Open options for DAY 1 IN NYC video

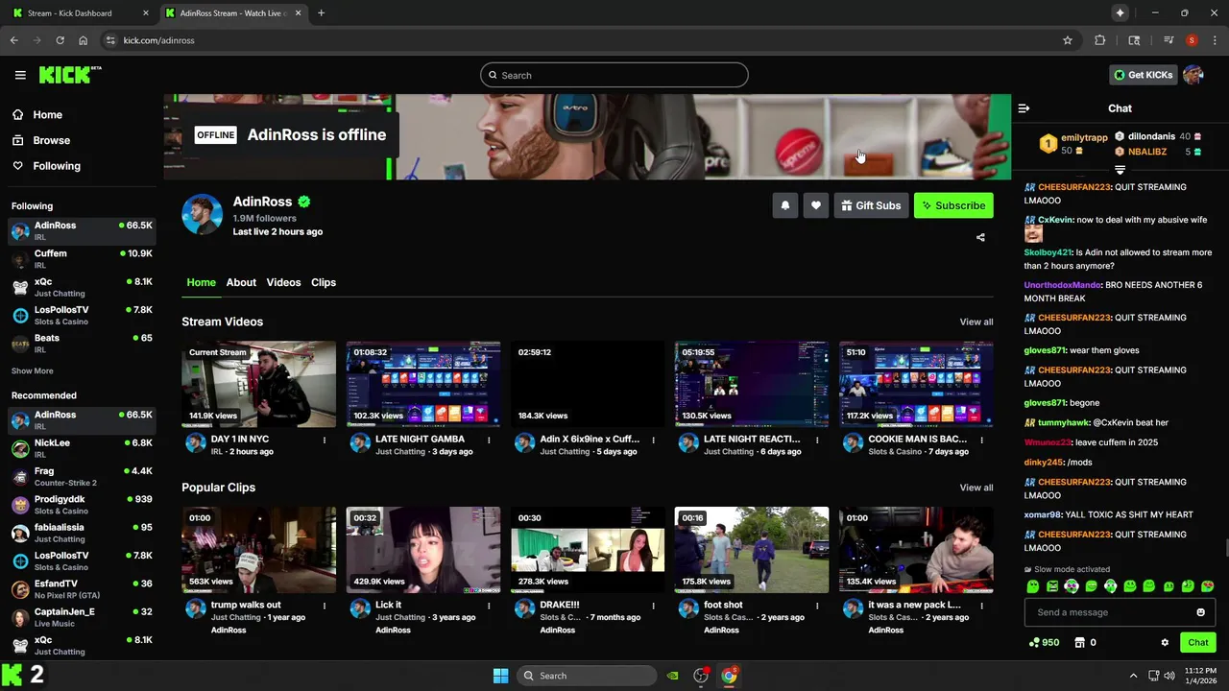[325, 441]
